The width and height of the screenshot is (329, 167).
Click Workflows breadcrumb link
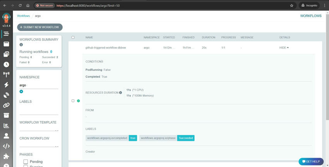(24, 16)
